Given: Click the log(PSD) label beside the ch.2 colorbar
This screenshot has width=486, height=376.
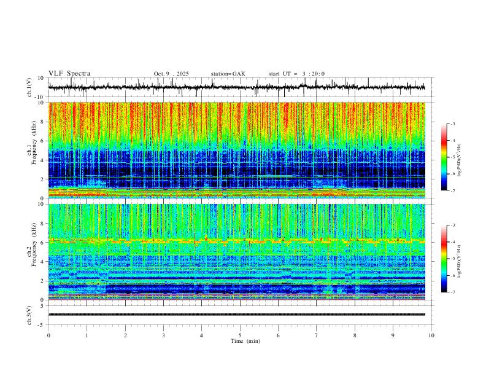Looking at the screenshot, I should [460, 261].
